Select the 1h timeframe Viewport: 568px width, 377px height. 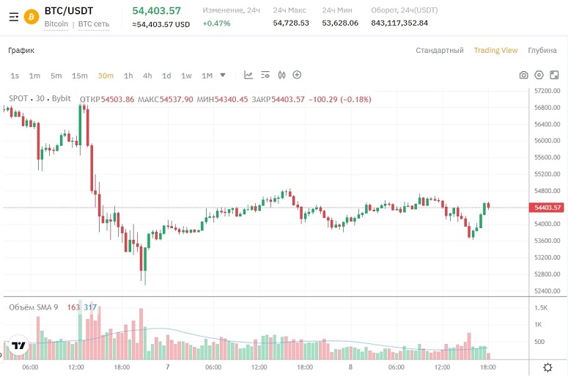(x=128, y=76)
